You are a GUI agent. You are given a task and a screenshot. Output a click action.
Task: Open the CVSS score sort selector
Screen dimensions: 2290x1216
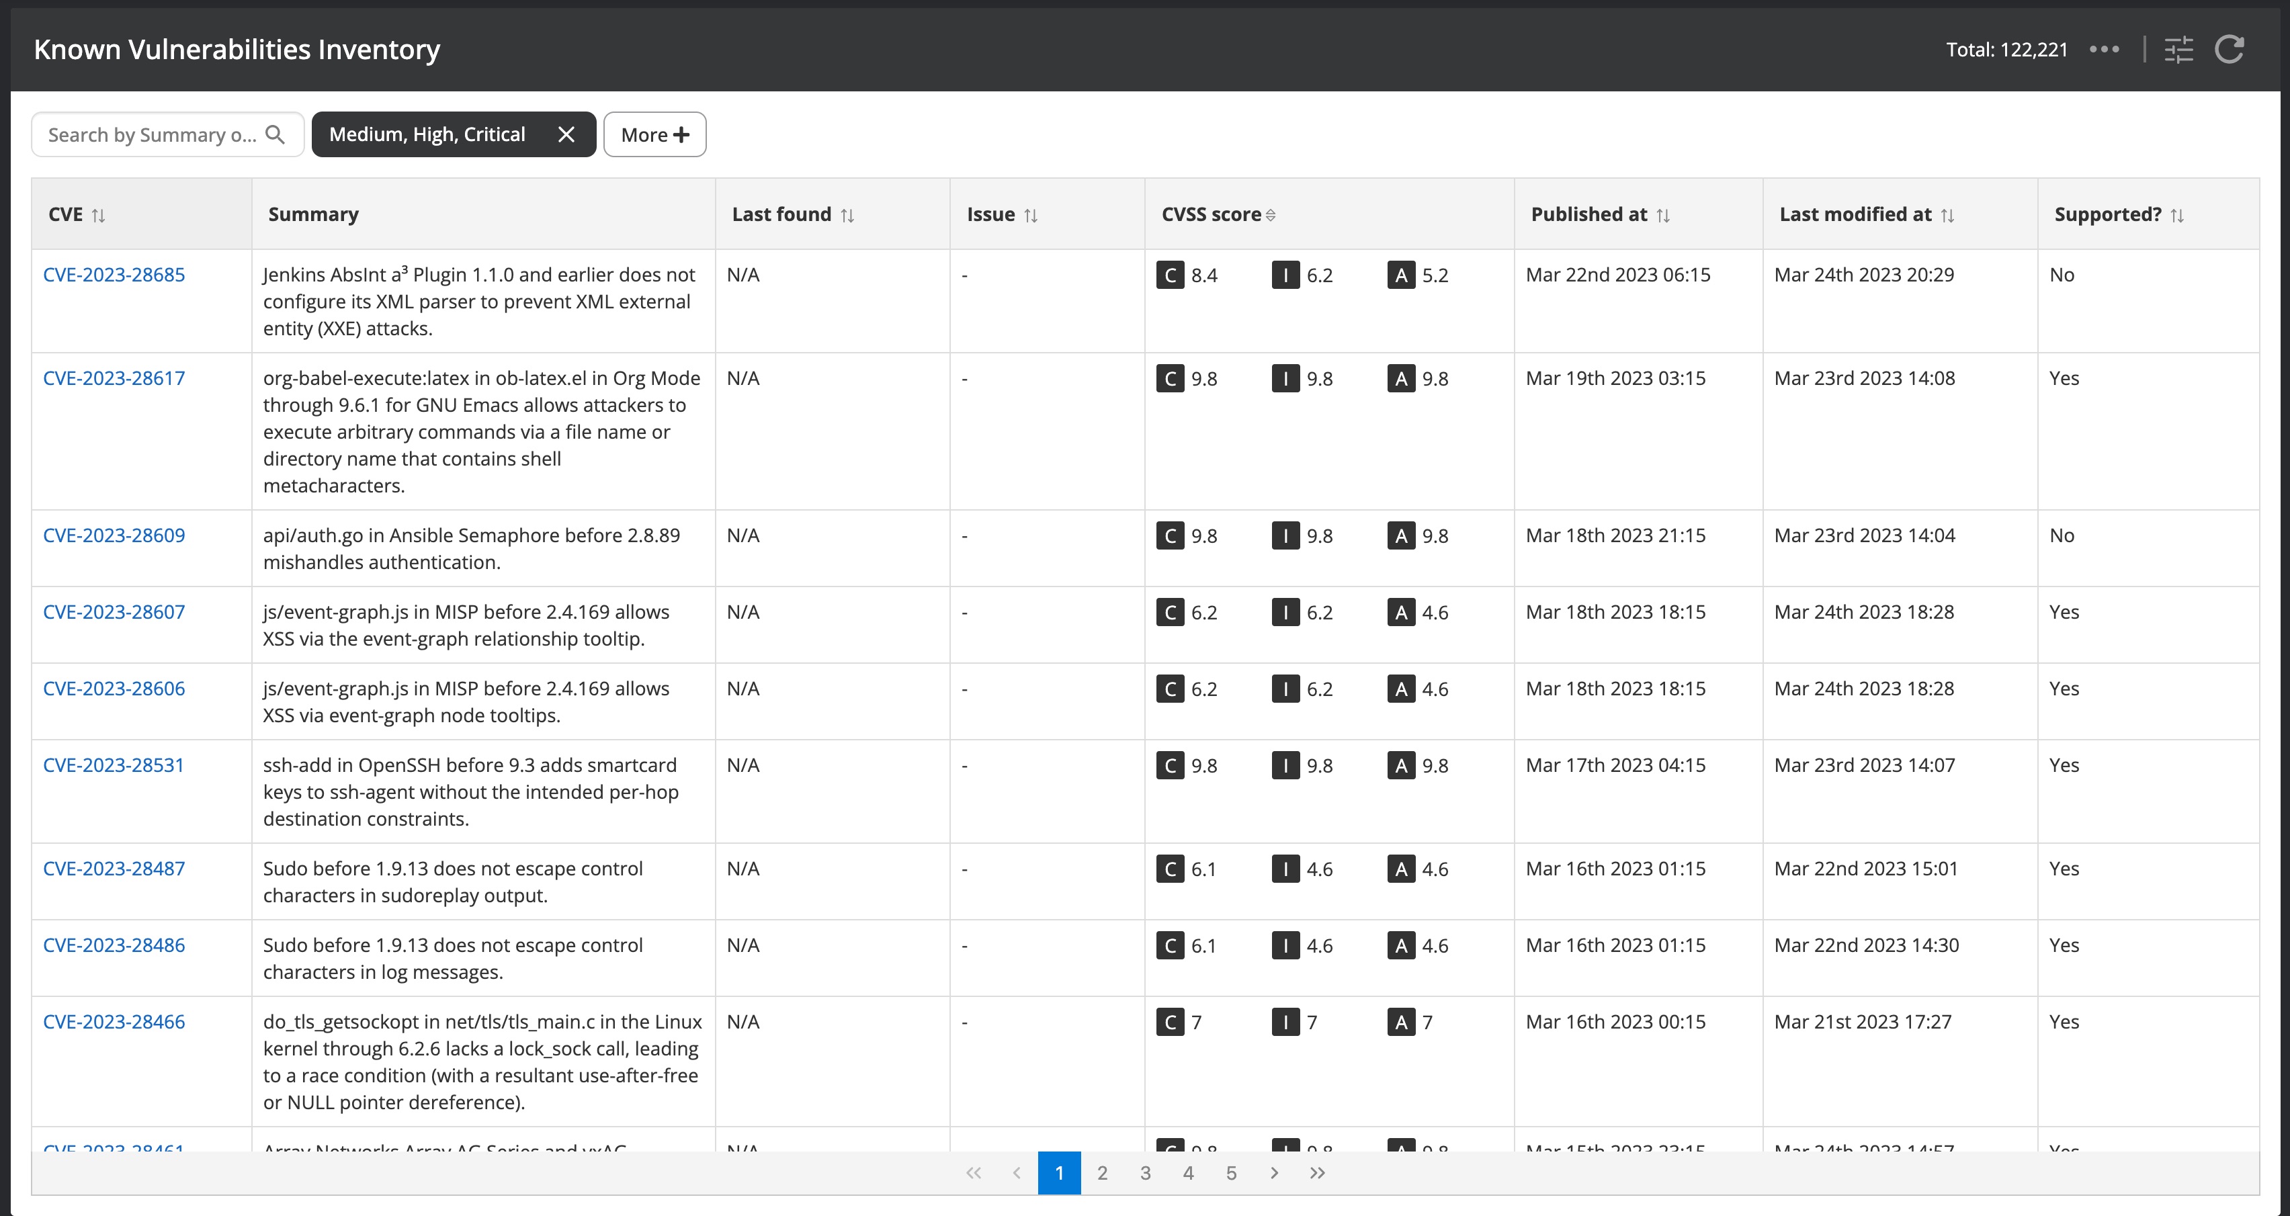[x=1271, y=215]
